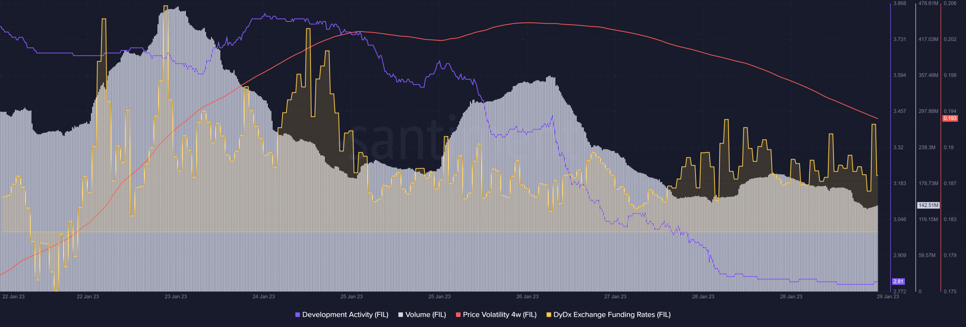
Task: Click the 0.187 axis label
Action: click(950, 183)
